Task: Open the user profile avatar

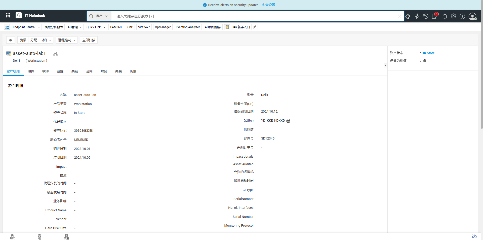Action: point(472,16)
